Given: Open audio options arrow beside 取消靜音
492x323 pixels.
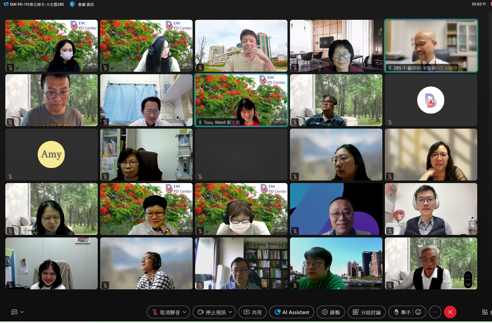Looking at the screenshot, I should pos(184,312).
